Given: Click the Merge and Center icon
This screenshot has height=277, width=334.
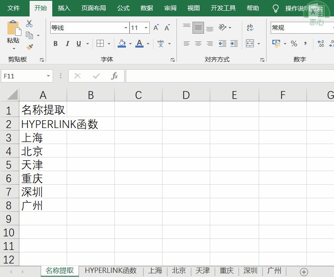Looking at the screenshot, I should click(x=250, y=43).
